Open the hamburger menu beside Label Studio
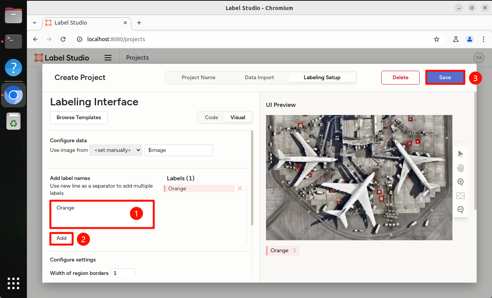 (108, 58)
